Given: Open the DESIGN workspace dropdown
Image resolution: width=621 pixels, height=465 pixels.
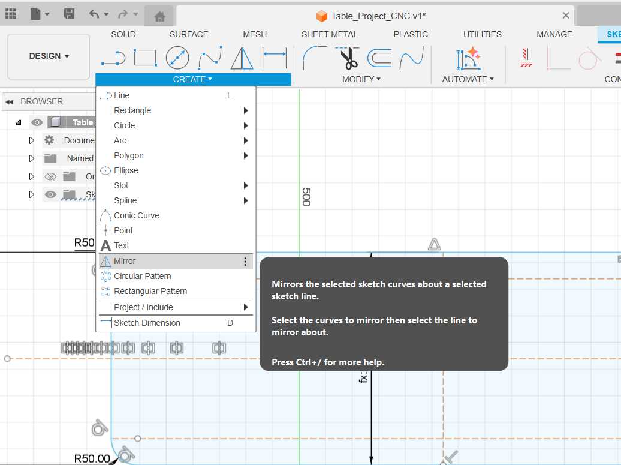Looking at the screenshot, I should click(49, 56).
